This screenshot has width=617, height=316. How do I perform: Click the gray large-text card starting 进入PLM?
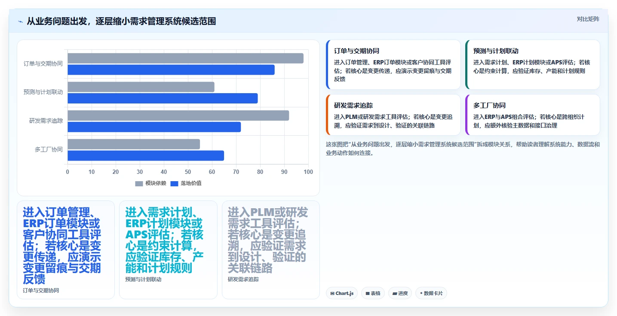(271, 250)
